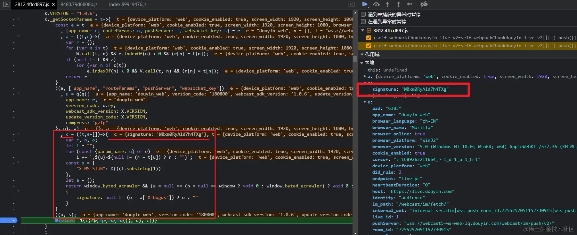
Task: Click the device_platform "web" property under e
Action: pos(401,166)
